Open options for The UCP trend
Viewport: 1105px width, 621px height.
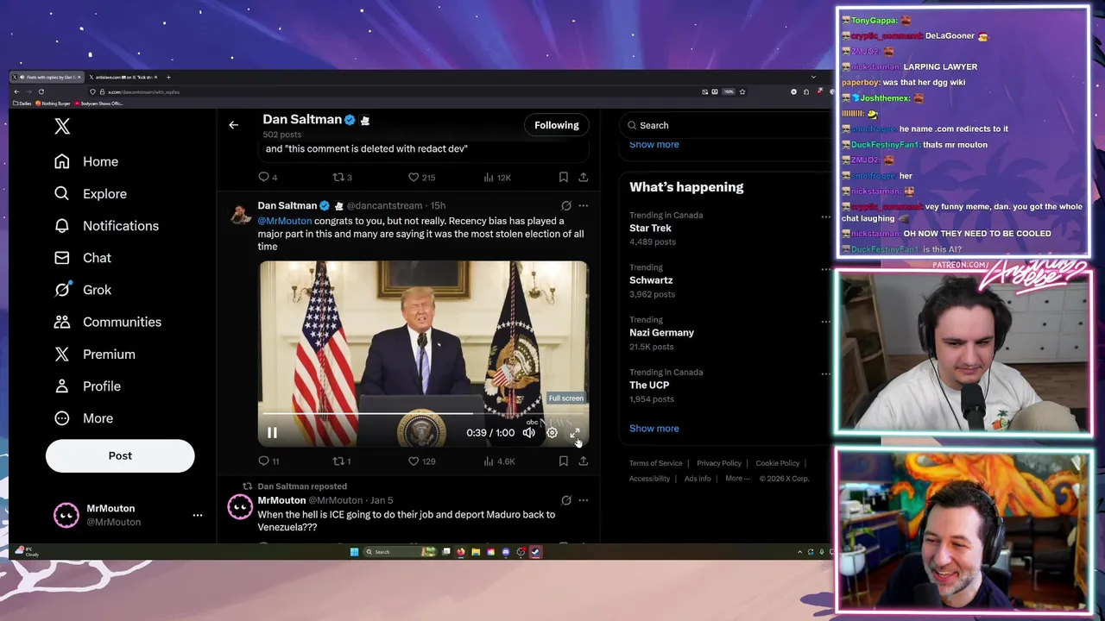point(825,373)
